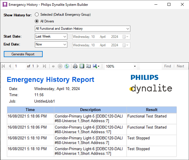Screen dimensions: 189x160
Task: Click the End Date date field
Action: click(101, 45)
